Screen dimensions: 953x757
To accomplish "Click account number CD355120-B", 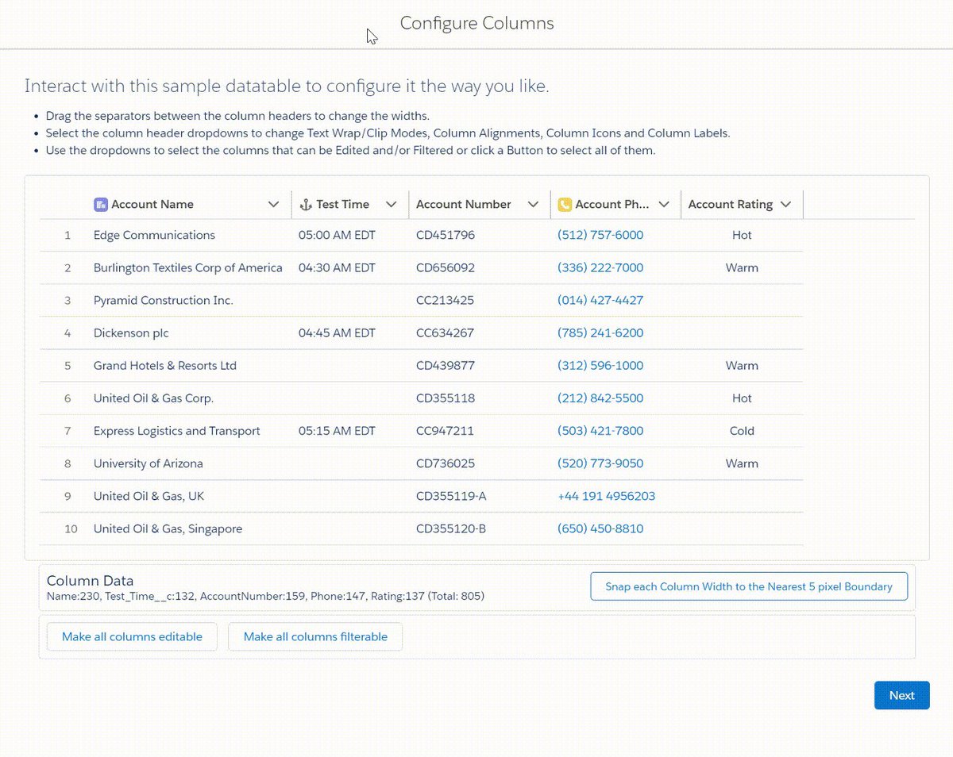I will 451,528.
